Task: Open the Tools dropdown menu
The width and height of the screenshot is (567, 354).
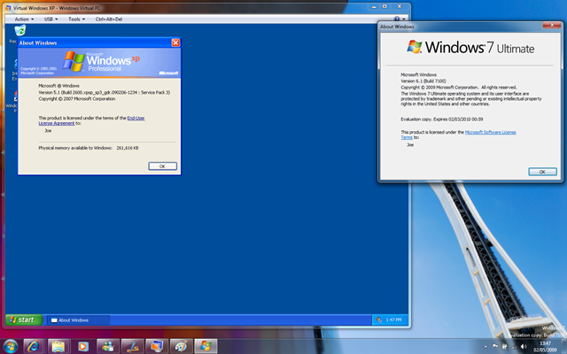Action: pos(77,19)
